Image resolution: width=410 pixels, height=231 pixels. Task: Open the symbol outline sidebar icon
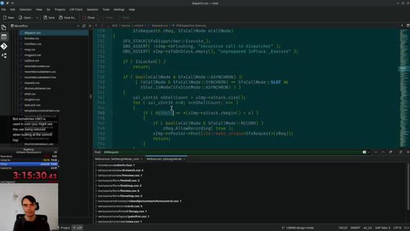4,56
